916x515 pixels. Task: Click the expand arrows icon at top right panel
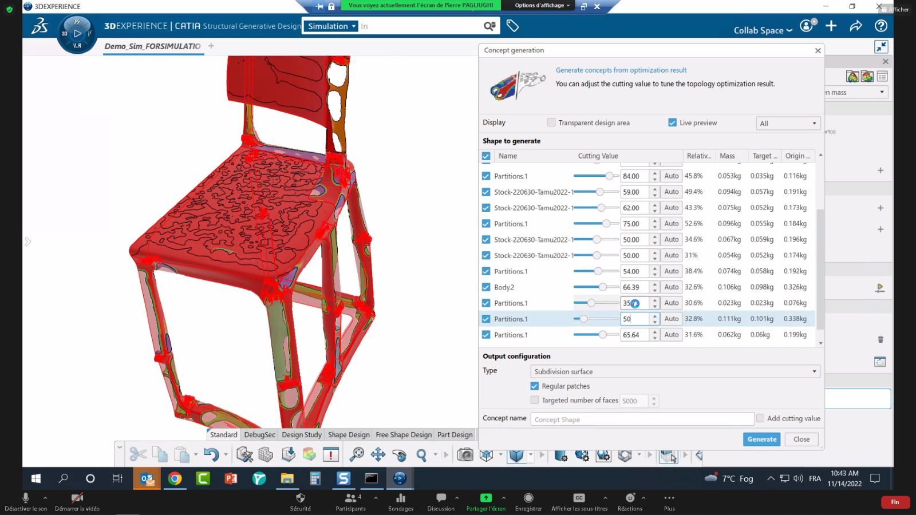[881, 46]
